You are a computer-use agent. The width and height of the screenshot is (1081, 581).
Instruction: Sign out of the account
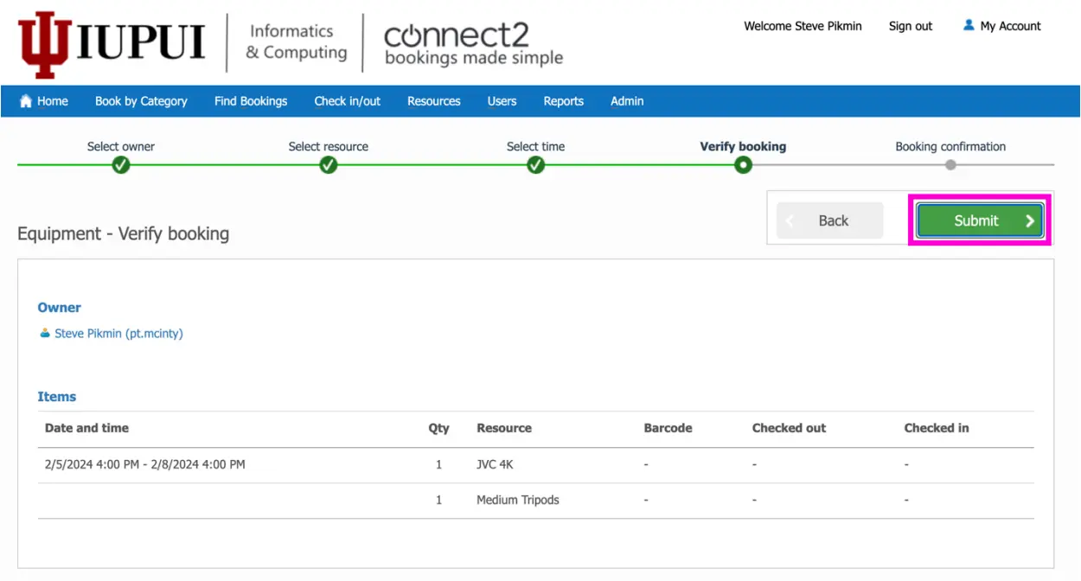911,26
